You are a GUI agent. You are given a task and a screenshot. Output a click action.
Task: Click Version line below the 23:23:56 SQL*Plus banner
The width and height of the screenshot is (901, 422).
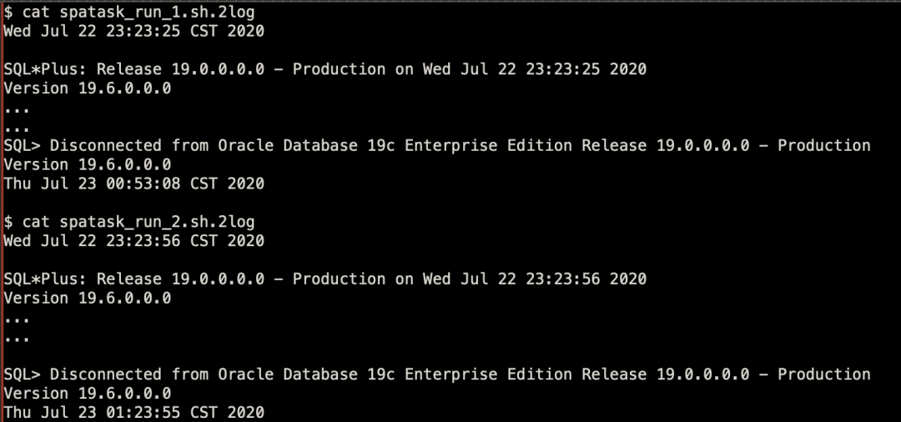tap(88, 298)
